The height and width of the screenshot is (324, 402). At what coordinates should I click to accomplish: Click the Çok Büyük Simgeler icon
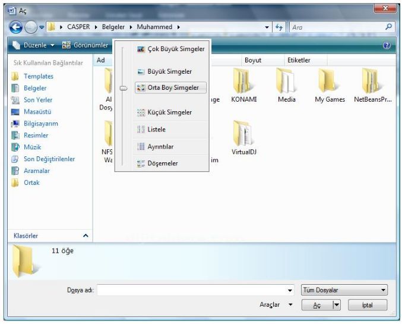point(141,49)
